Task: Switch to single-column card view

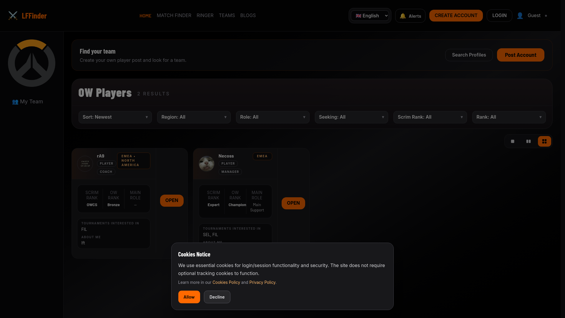Action: coord(513,141)
